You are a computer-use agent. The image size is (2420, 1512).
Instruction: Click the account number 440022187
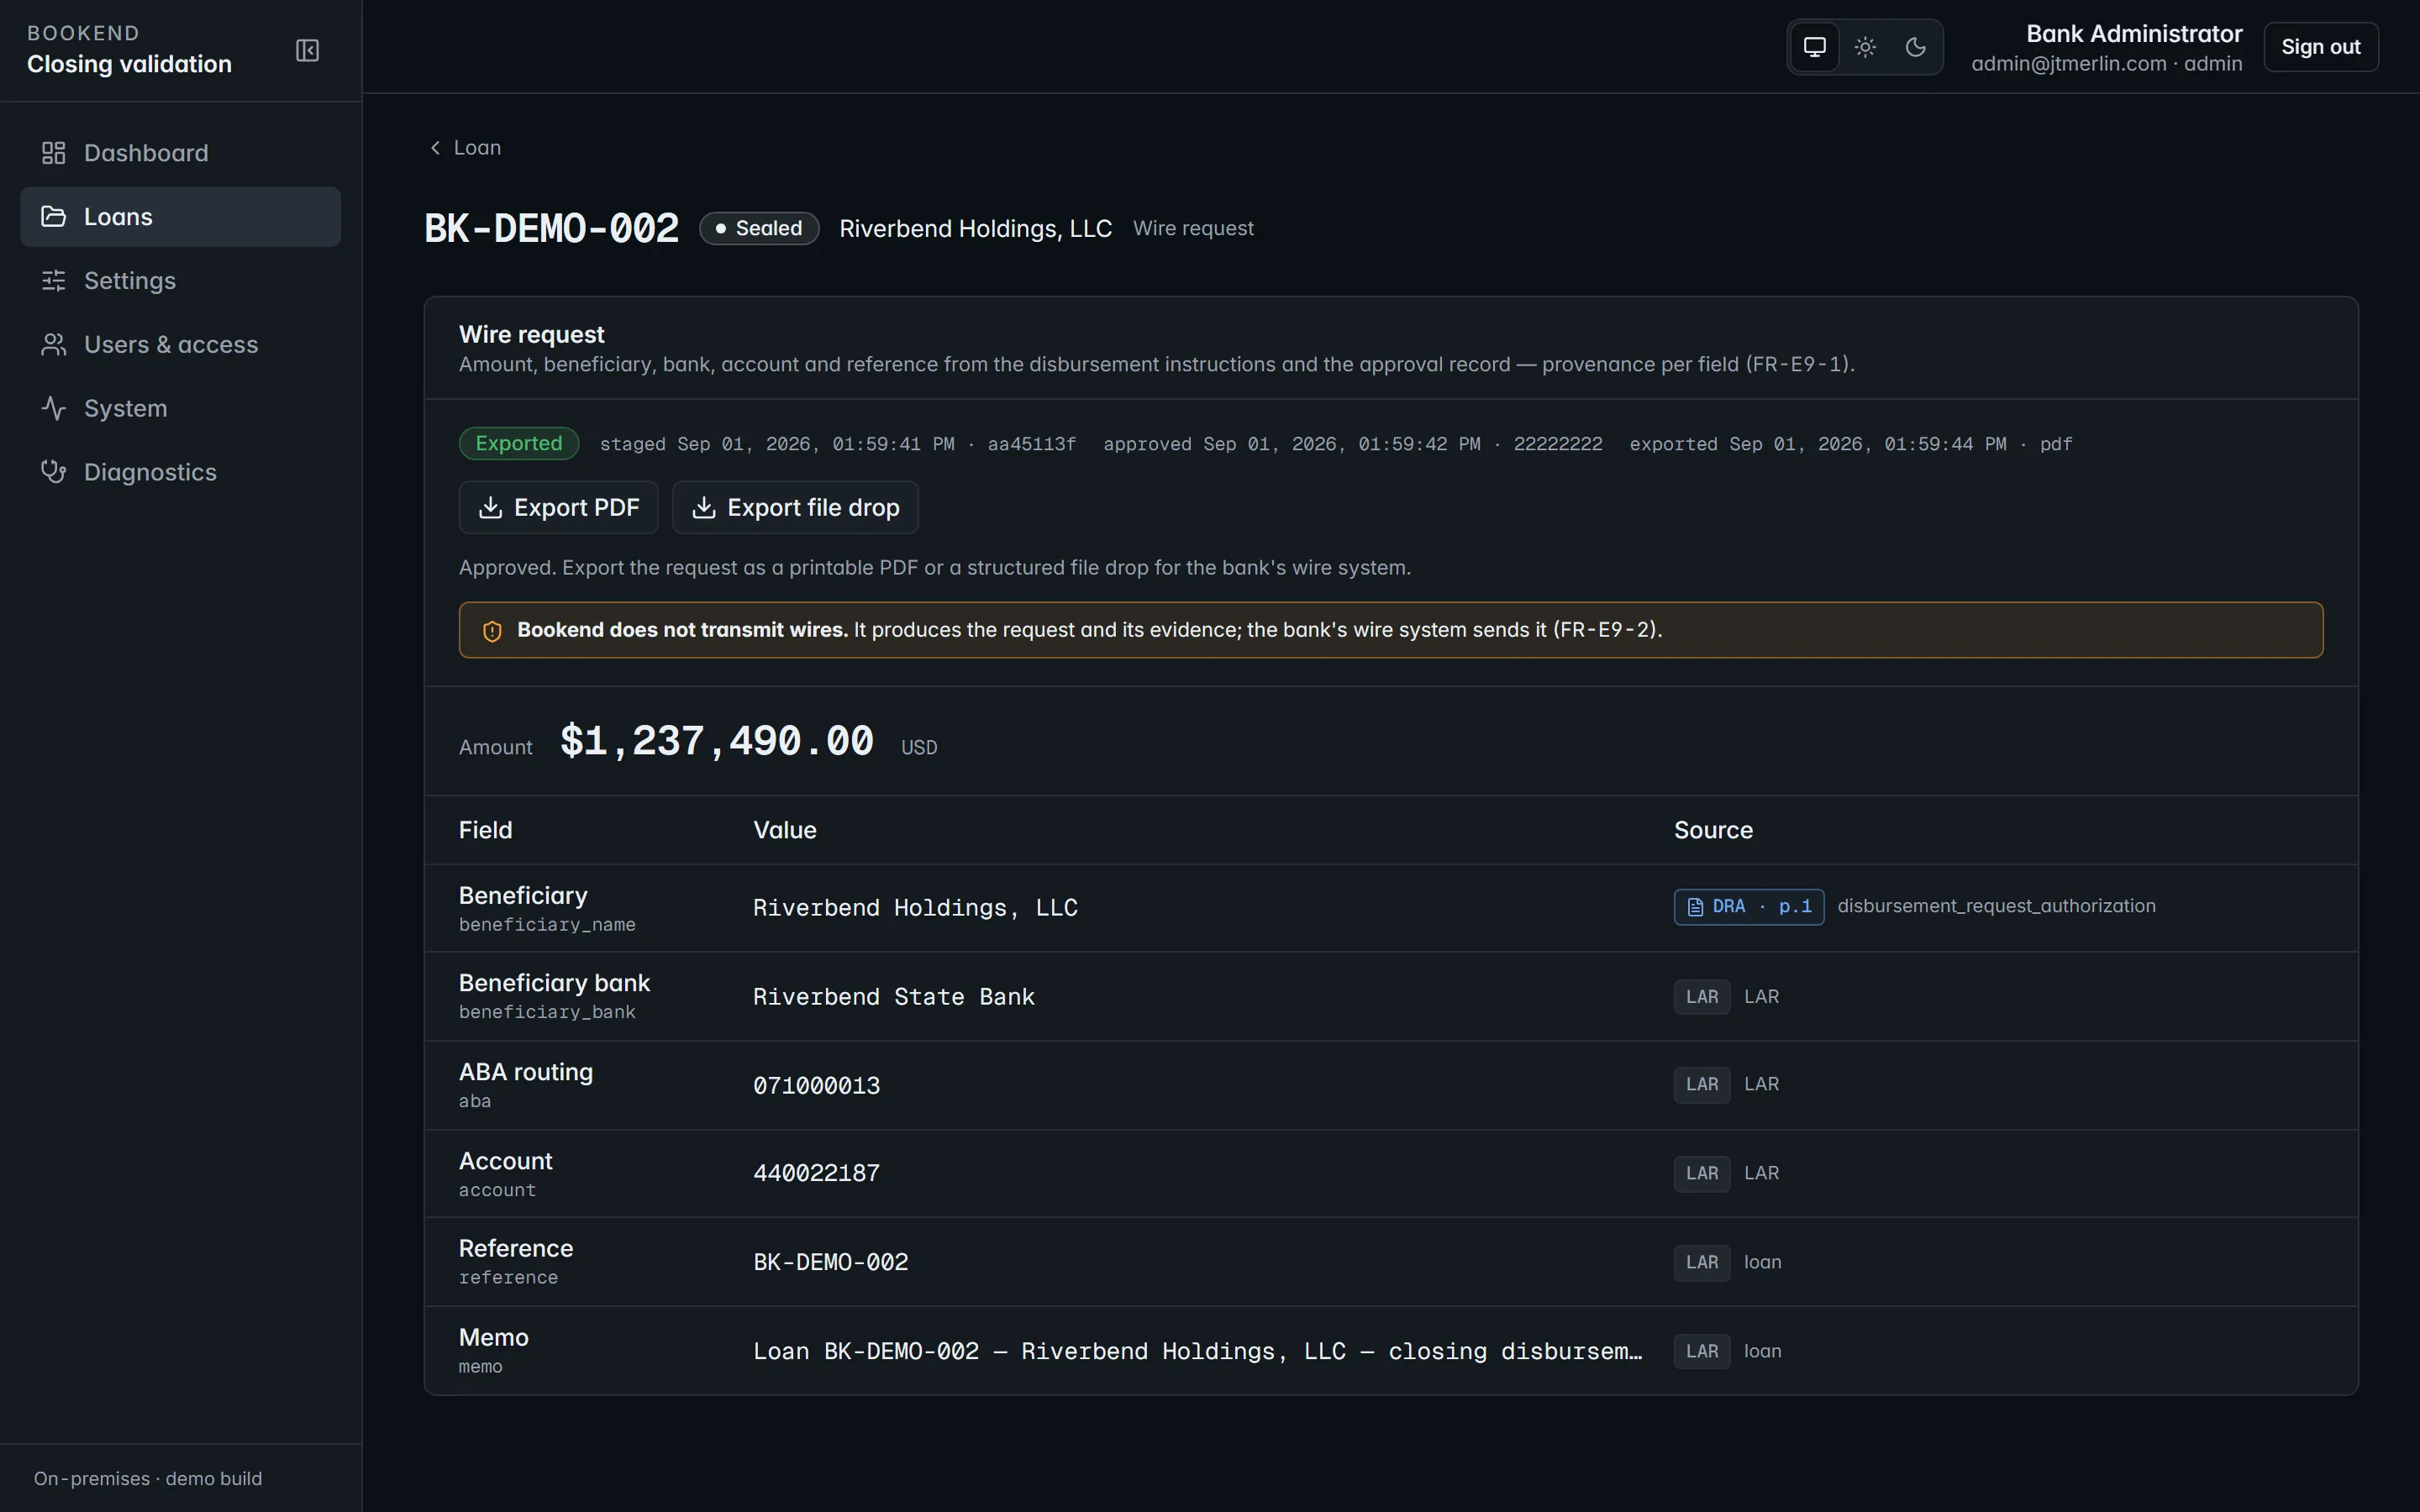(816, 1174)
